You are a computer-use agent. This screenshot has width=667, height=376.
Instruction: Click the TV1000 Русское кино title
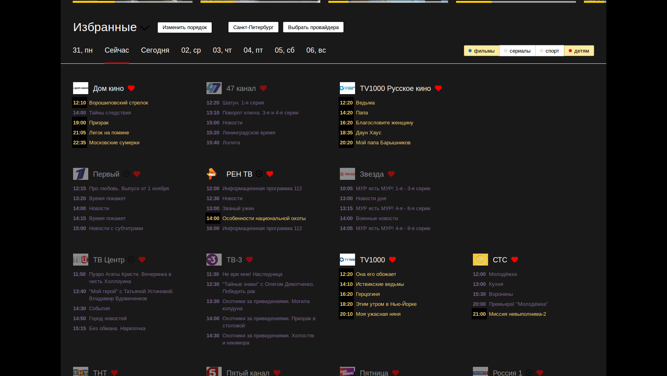point(395,89)
